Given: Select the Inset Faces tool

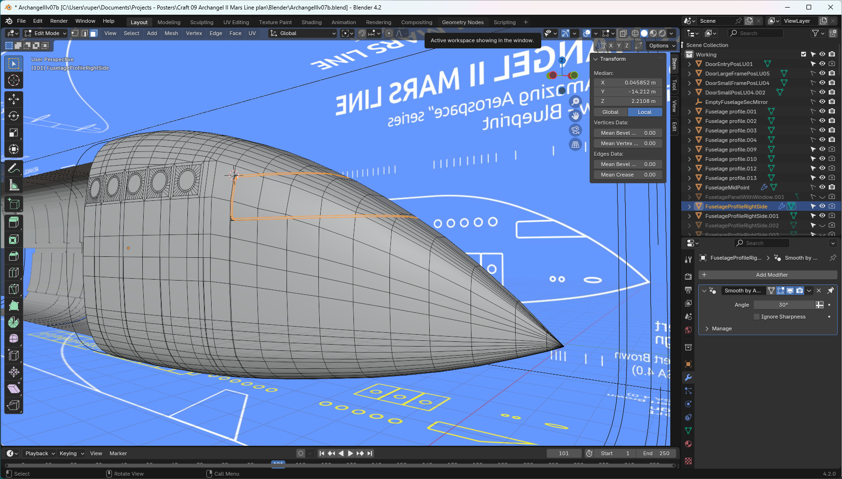Looking at the screenshot, I should pyautogui.click(x=14, y=239).
